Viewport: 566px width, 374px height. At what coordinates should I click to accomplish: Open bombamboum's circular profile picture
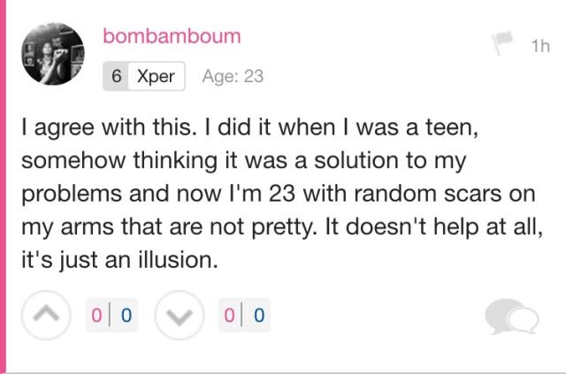coord(53,54)
